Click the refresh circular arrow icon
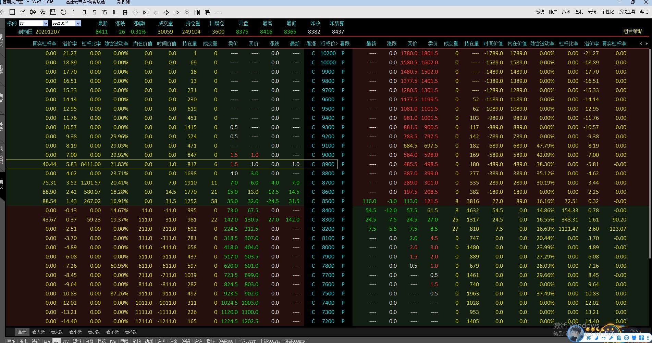Screen dimensions: 652x343 tap(63, 12)
